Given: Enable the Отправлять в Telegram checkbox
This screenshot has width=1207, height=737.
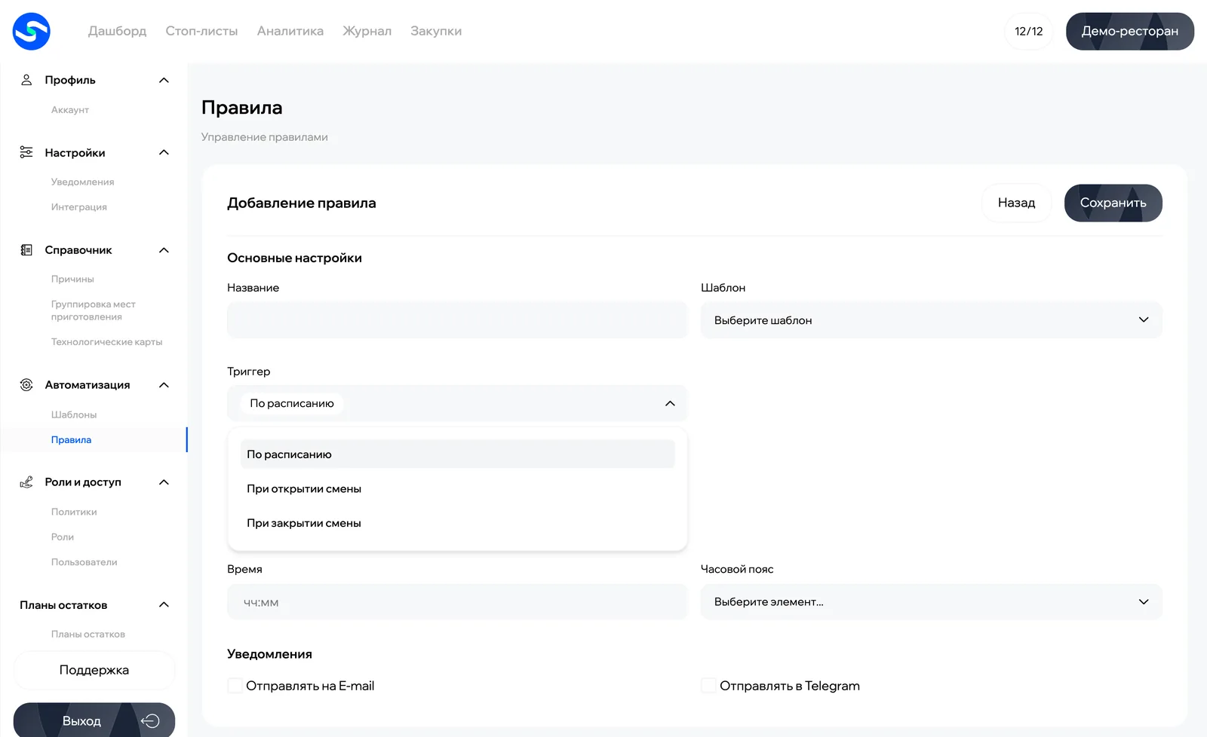Looking at the screenshot, I should [x=709, y=686].
